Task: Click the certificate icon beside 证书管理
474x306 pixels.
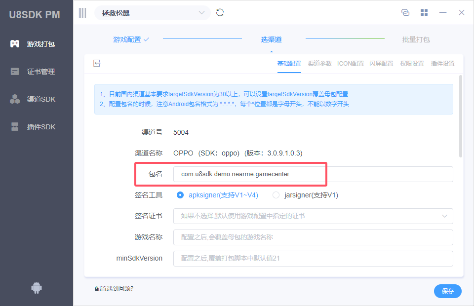Action: pyautogui.click(x=15, y=72)
